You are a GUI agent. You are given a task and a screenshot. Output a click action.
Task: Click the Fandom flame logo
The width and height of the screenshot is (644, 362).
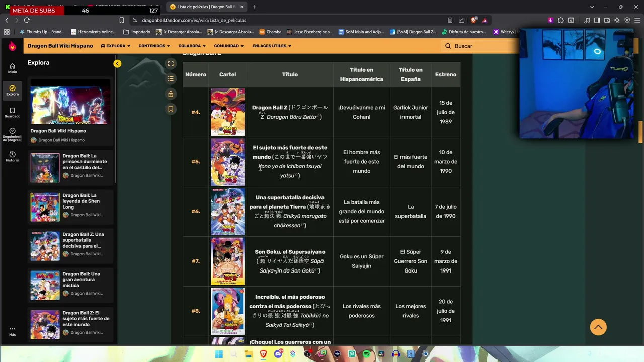click(12, 46)
